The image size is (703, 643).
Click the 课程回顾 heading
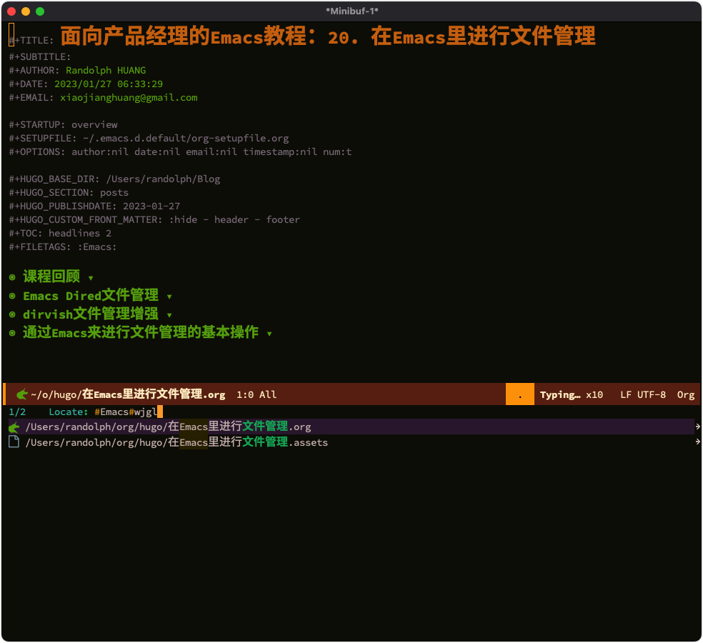(51, 276)
